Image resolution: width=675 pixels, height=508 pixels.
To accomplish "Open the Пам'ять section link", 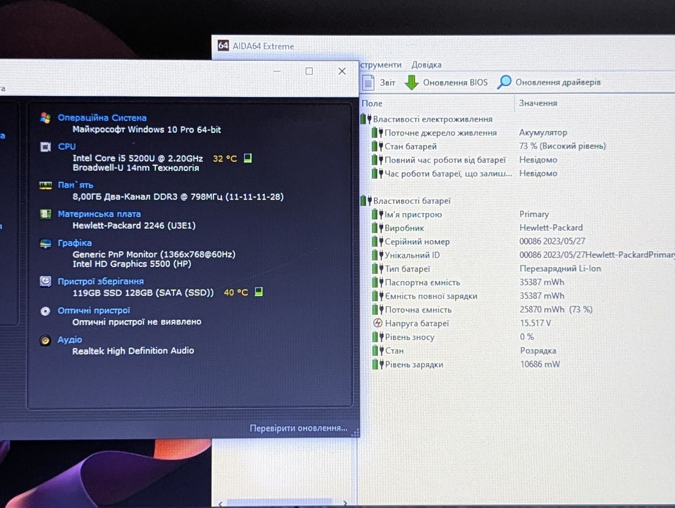I will 75,185.
